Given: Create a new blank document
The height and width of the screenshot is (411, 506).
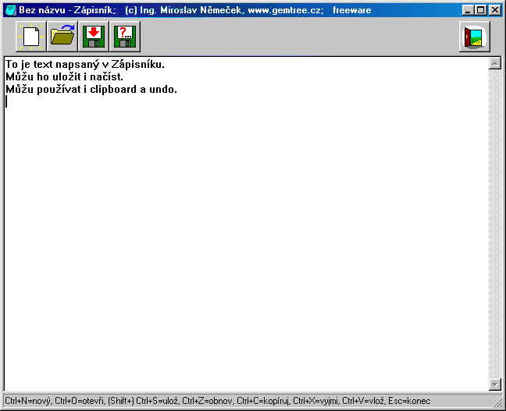Looking at the screenshot, I should click(x=31, y=37).
